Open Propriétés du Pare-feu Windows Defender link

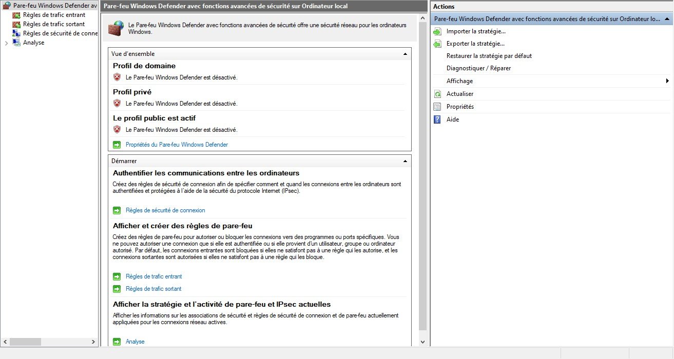[177, 145]
